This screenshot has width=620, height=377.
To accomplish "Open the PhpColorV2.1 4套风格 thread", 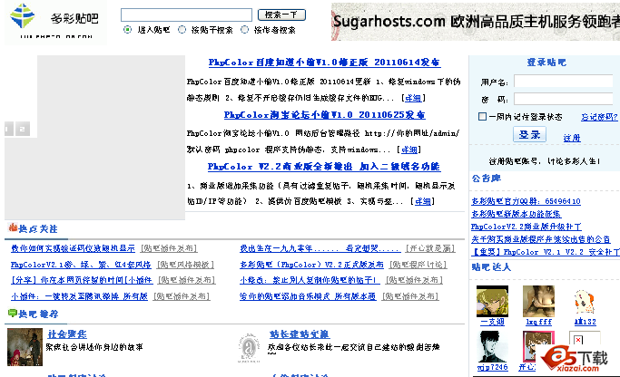I will click(x=81, y=265).
